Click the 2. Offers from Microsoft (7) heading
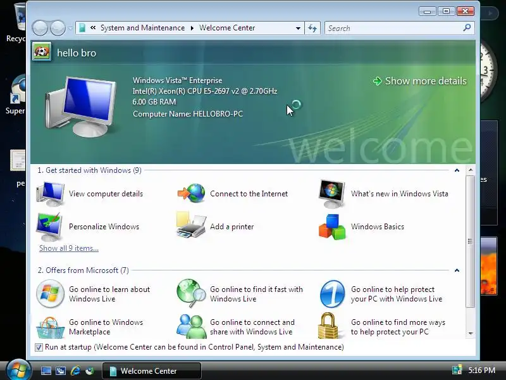Screen dimensions: 506x380 pos(83,270)
